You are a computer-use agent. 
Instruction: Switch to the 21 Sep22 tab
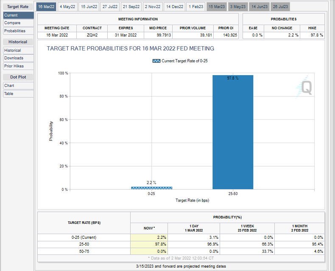(x=131, y=7)
